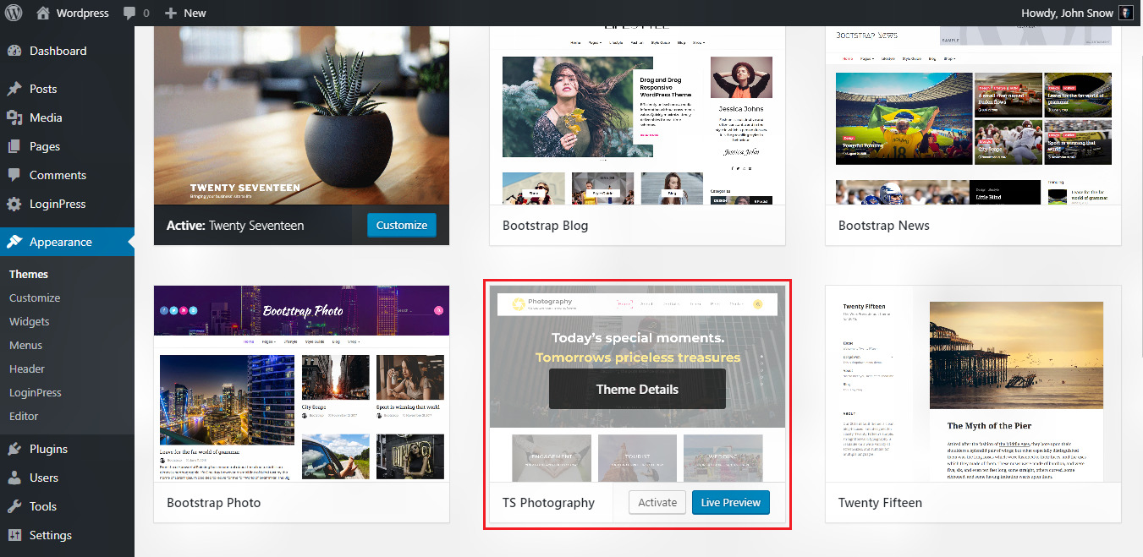Click the Plugins plug icon
Viewport: 1143px width, 557px height.
point(14,449)
